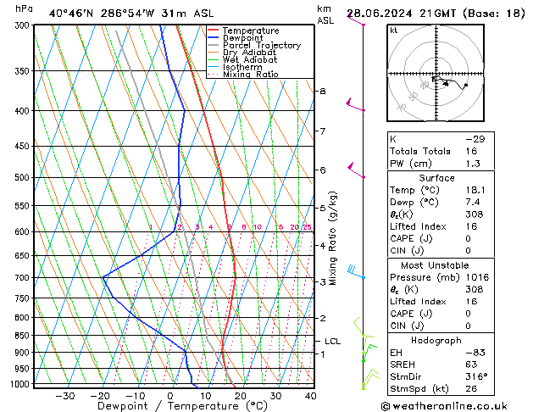Click the SREH value 63

pyautogui.click(x=471, y=365)
